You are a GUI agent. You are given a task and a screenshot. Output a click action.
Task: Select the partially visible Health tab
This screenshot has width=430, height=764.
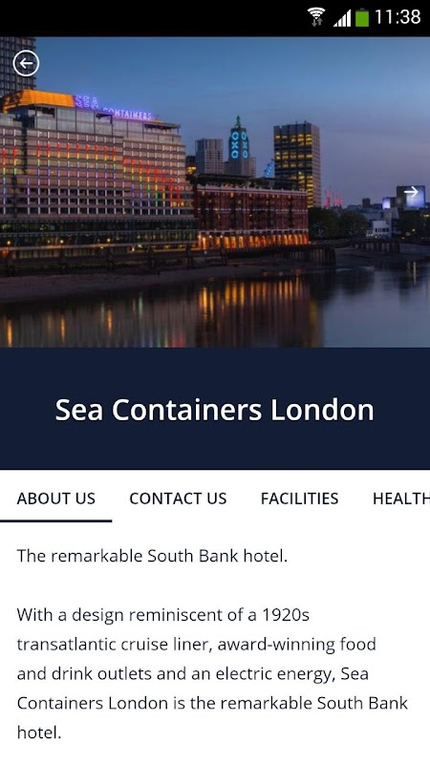pos(400,499)
